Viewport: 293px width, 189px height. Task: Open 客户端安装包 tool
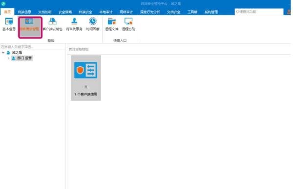53,24
